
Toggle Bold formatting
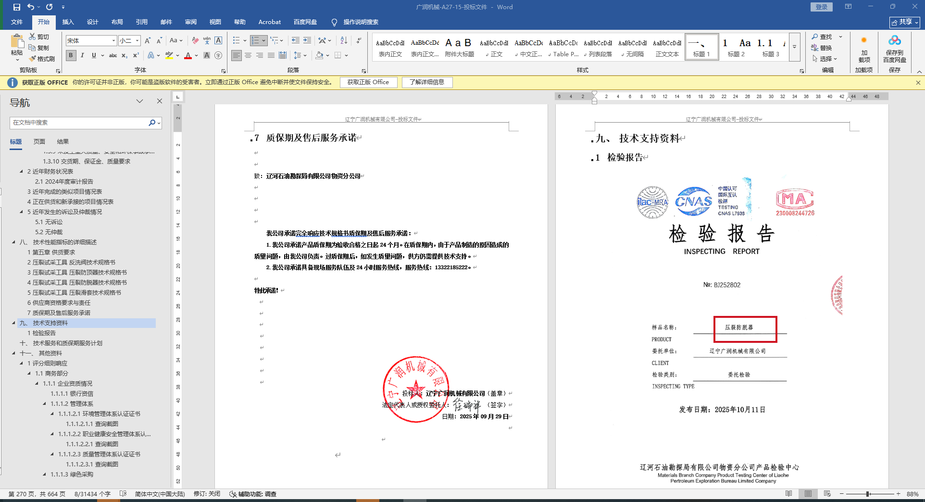71,55
